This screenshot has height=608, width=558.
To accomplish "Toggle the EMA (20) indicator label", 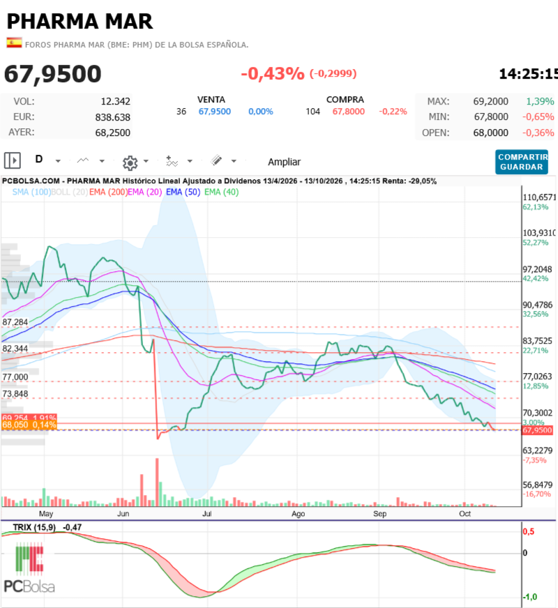I will (x=144, y=192).
